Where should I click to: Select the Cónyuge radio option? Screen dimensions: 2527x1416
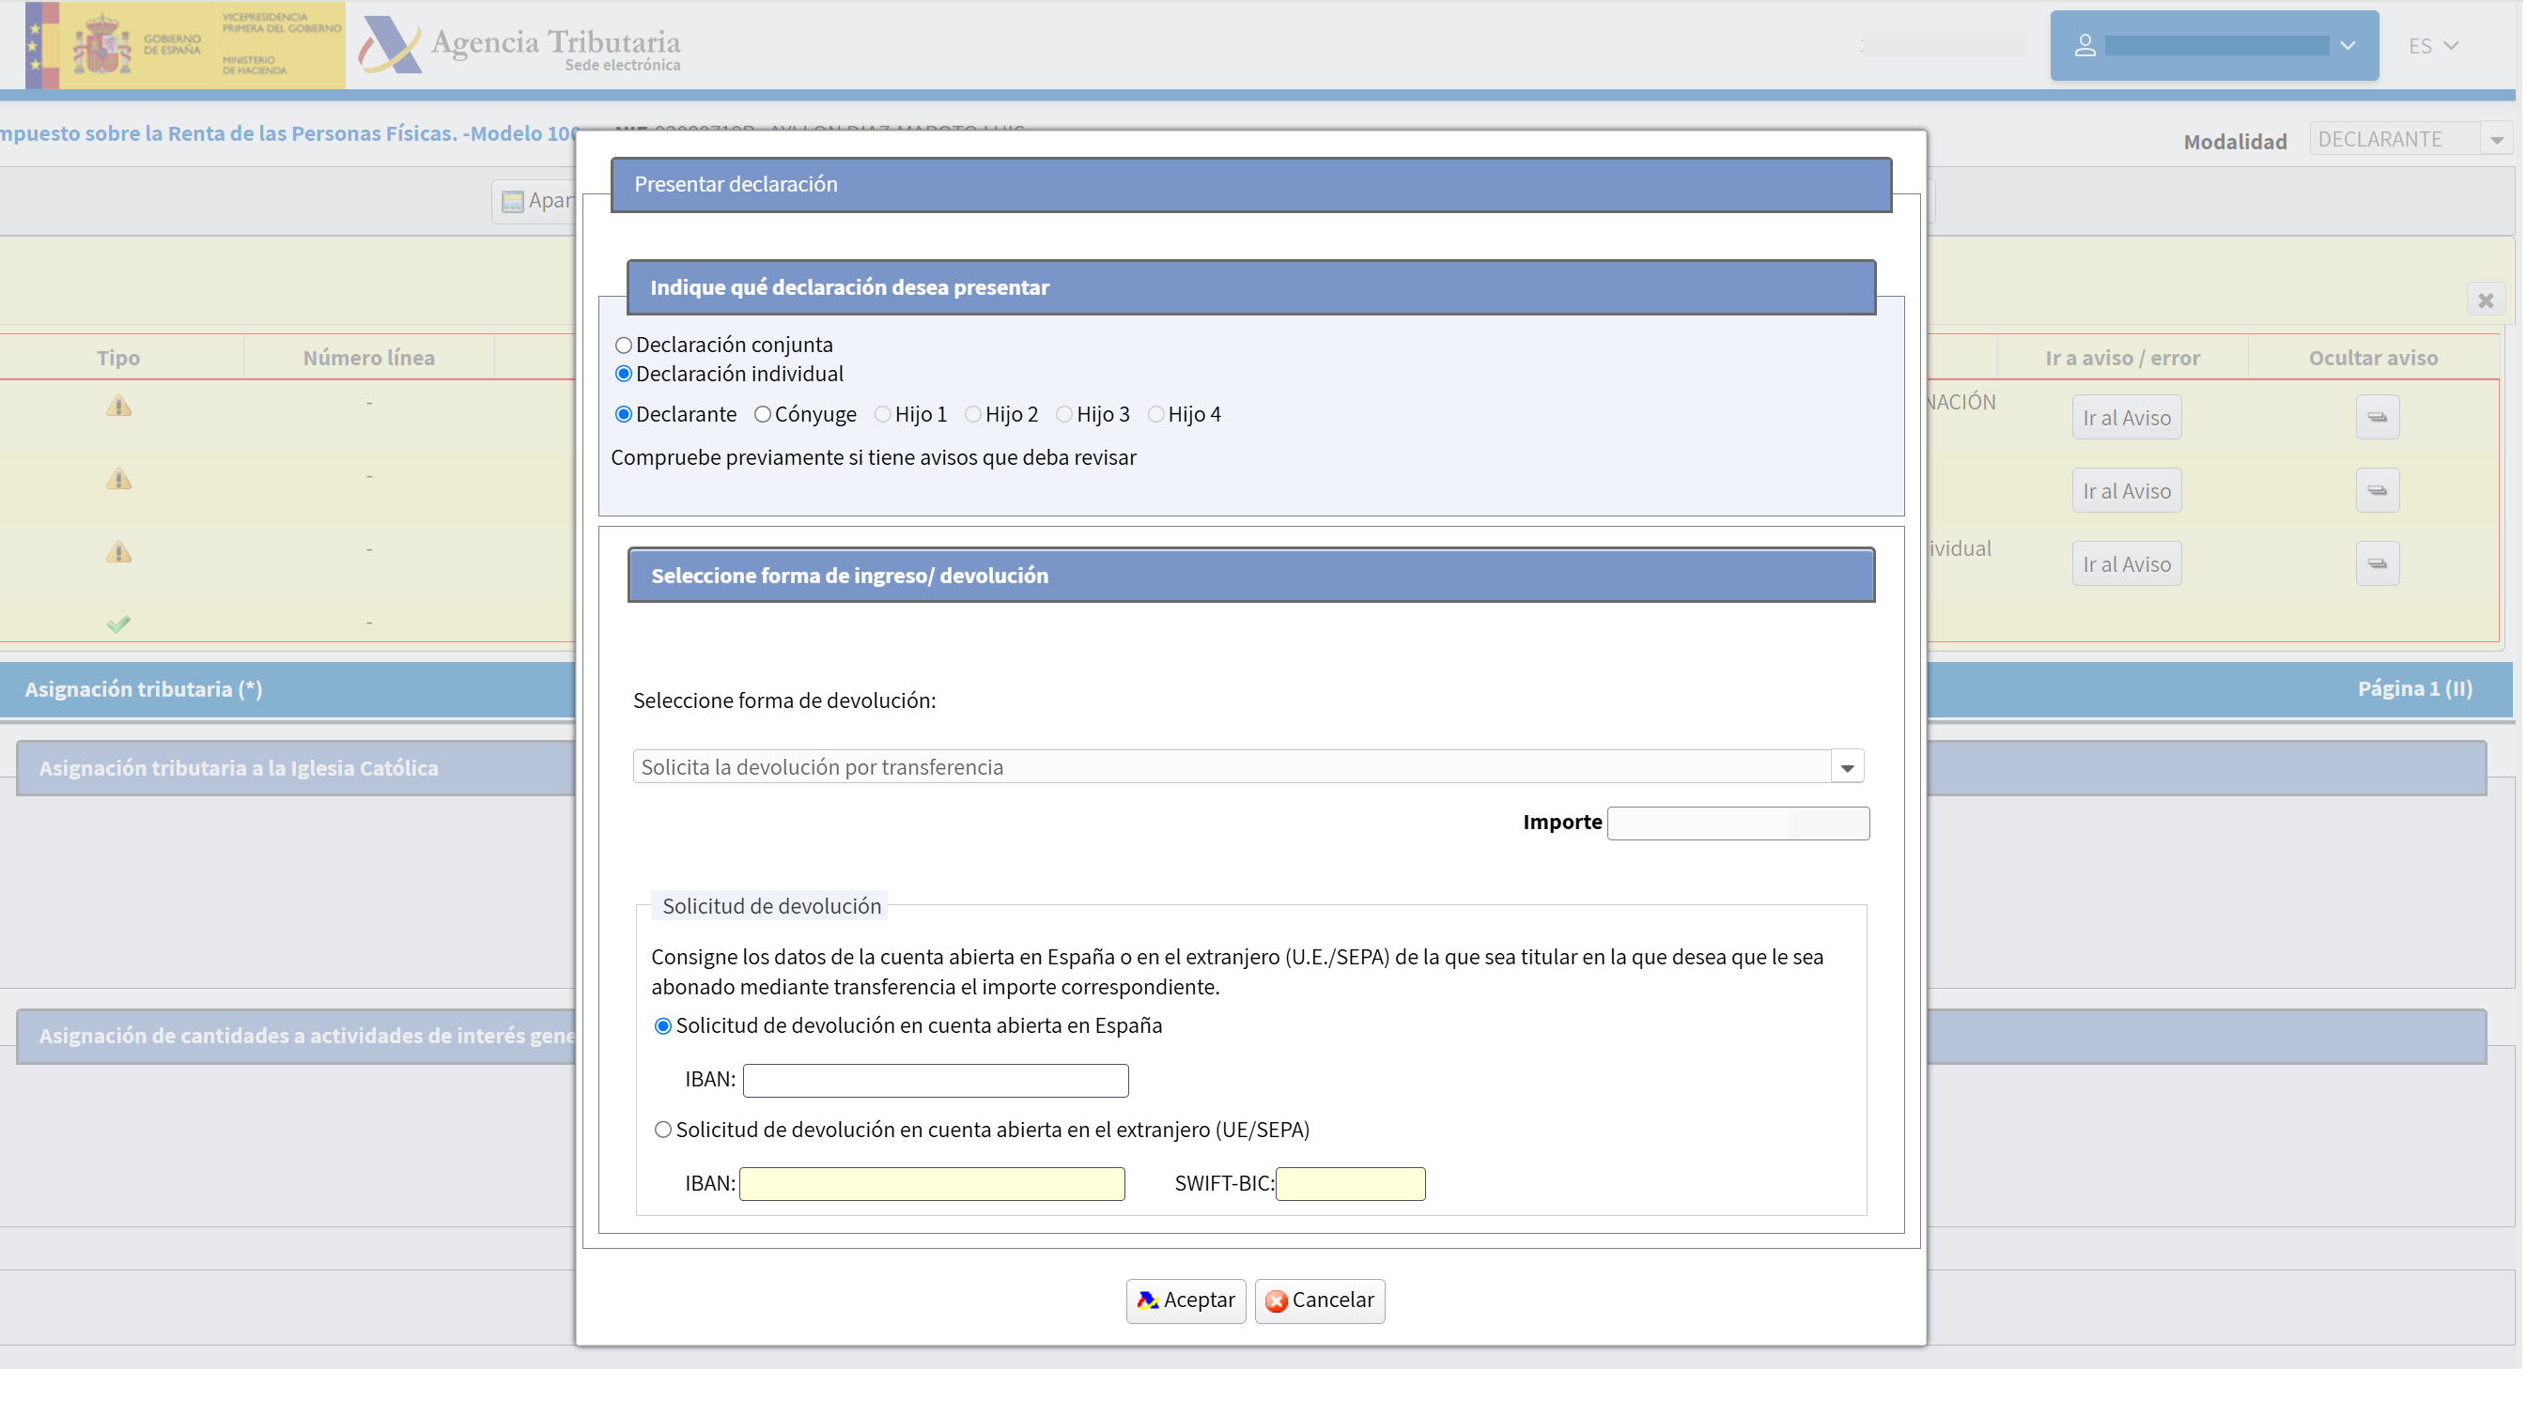click(762, 414)
